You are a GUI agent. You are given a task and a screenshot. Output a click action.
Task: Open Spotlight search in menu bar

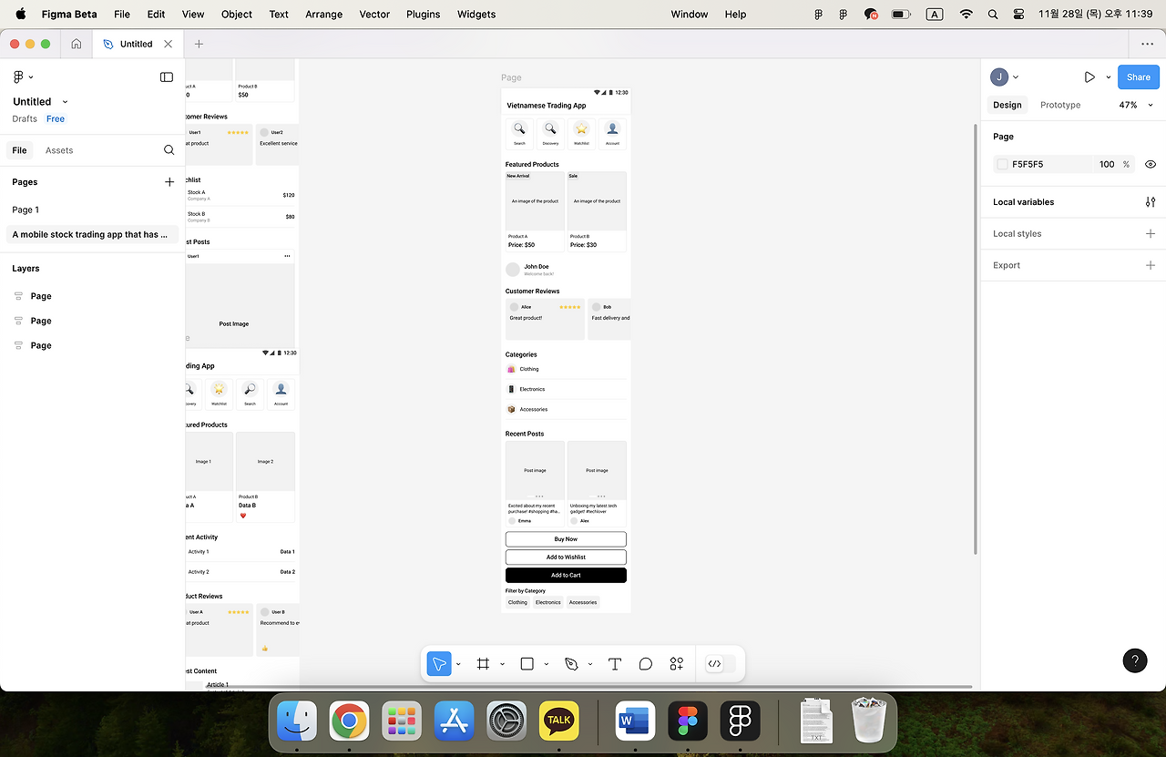pyautogui.click(x=993, y=15)
